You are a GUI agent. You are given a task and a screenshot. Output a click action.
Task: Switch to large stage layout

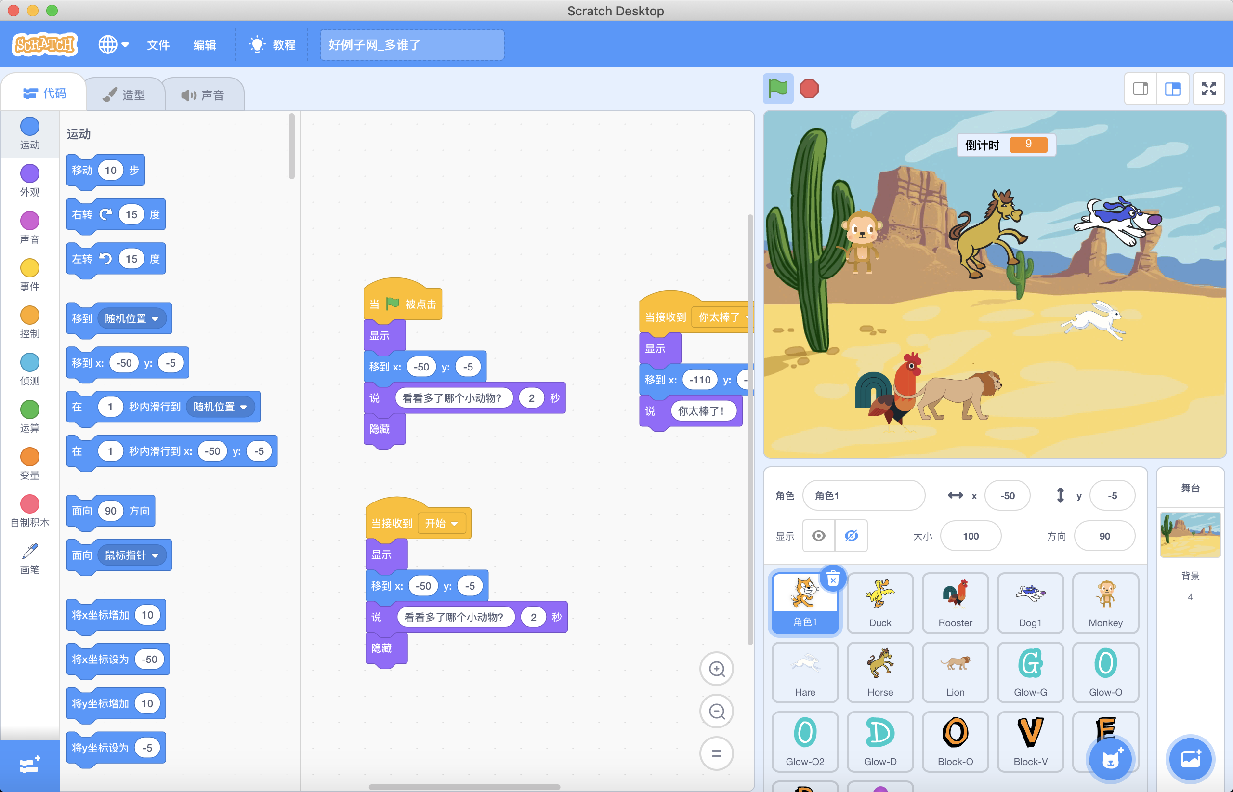pyautogui.click(x=1173, y=89)
